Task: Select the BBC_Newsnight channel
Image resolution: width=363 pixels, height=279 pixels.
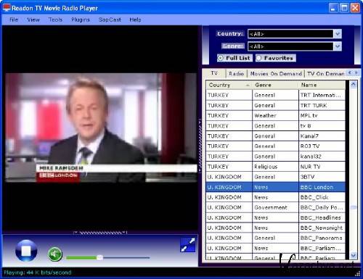Action: tap(275, 228)
